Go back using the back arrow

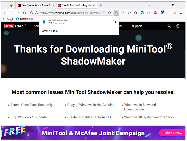[5, 13]
